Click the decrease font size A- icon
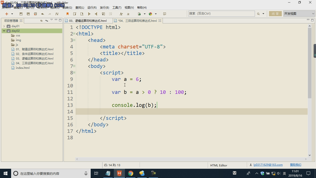This screenshot has width=316, height=178. [128, 14]
